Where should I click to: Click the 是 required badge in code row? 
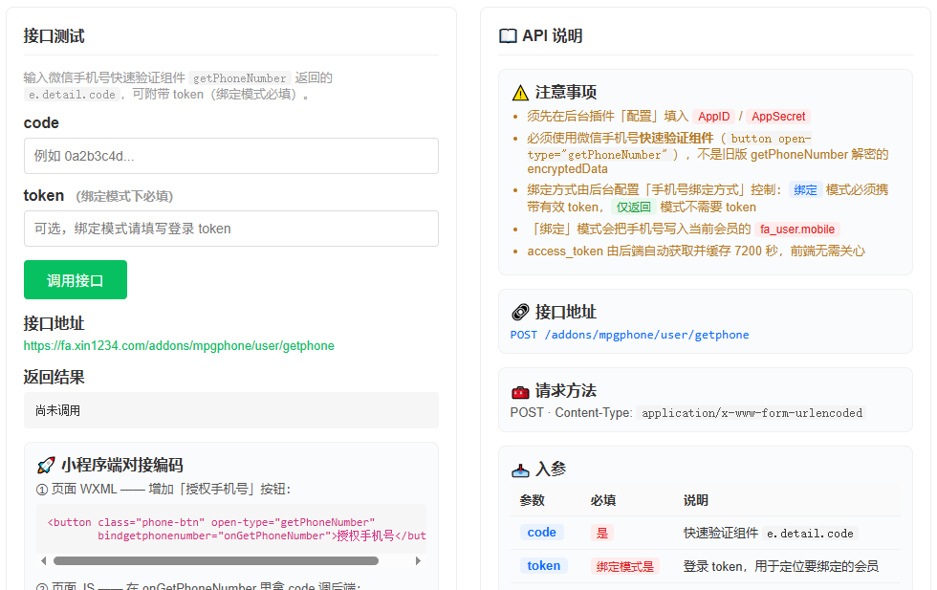[602, 534]
